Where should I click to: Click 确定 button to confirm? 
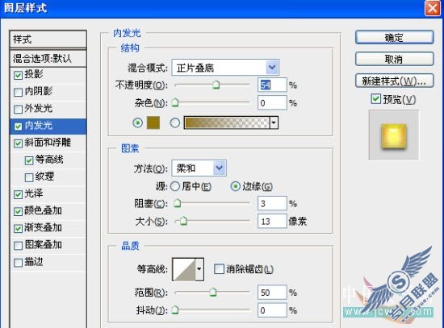[x=395, y=37]
